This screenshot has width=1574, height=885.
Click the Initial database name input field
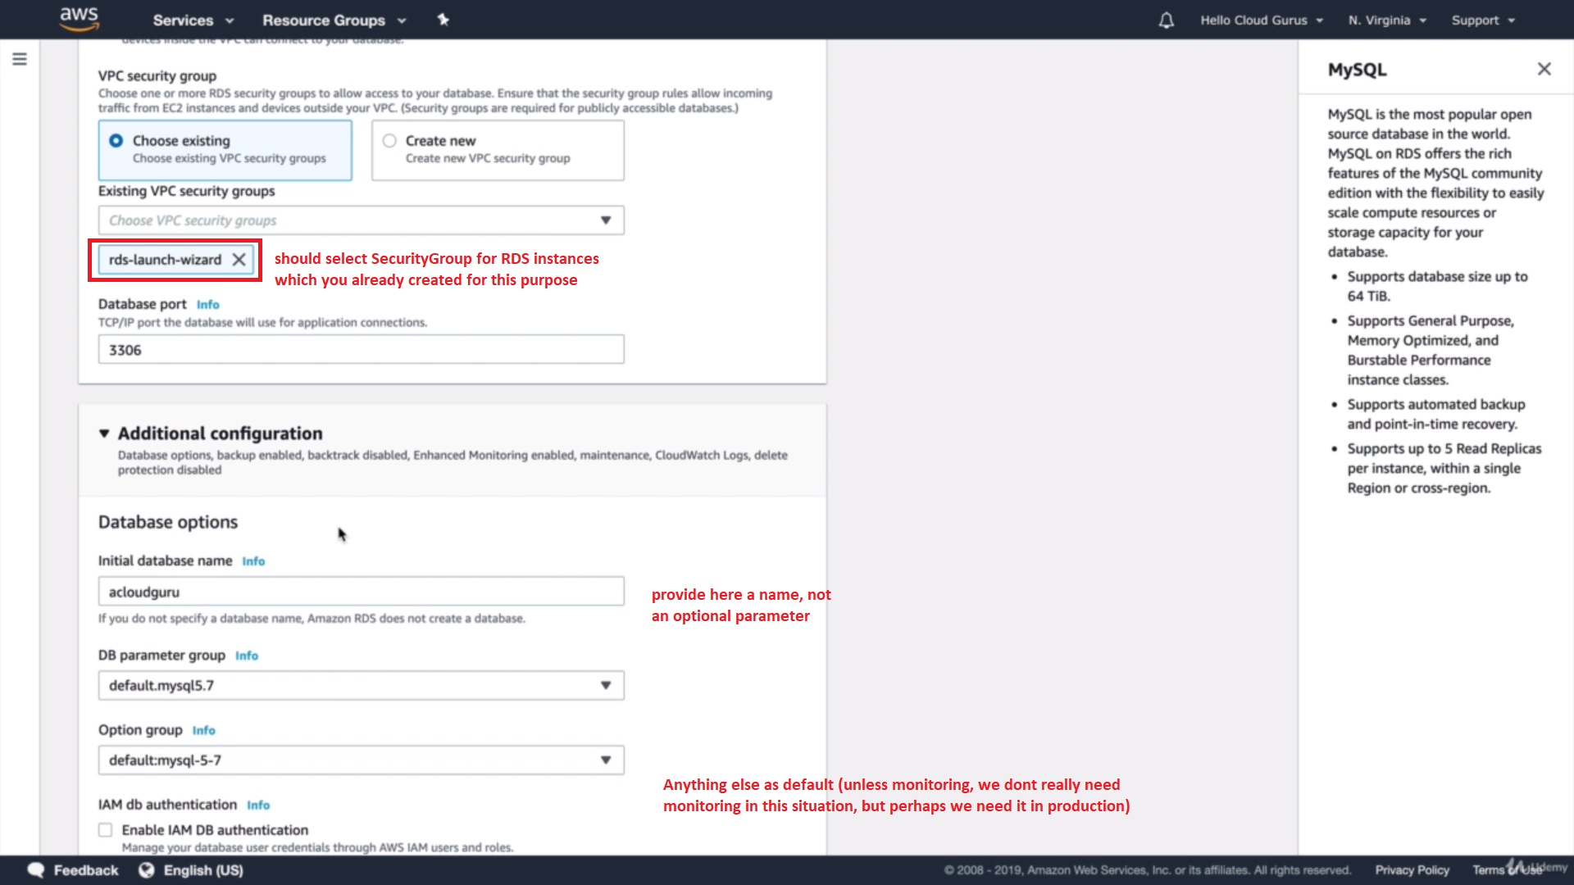click(x=361, y=592)
